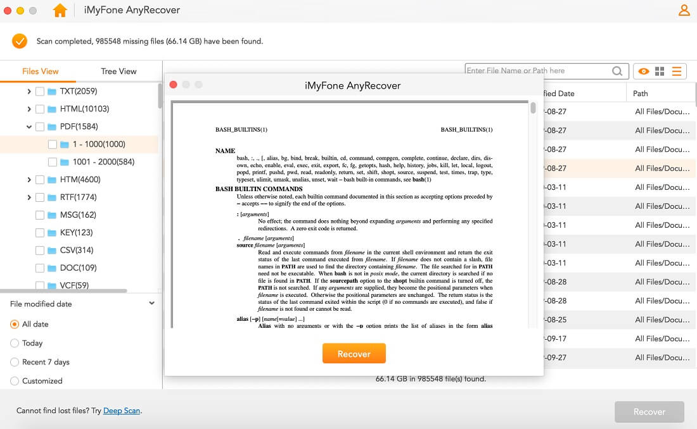This screenshot has width=697, height=429.
Task: Open the user account icon top right
Action: 683,10
